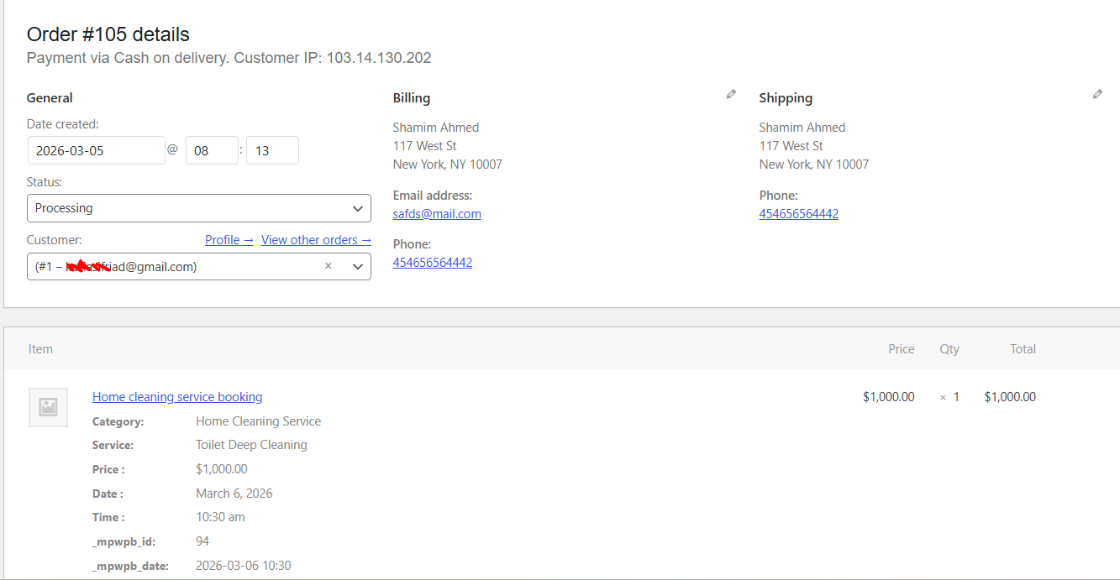
Task: Click the billing email safds@mail.com
Action: click(437, 214)
